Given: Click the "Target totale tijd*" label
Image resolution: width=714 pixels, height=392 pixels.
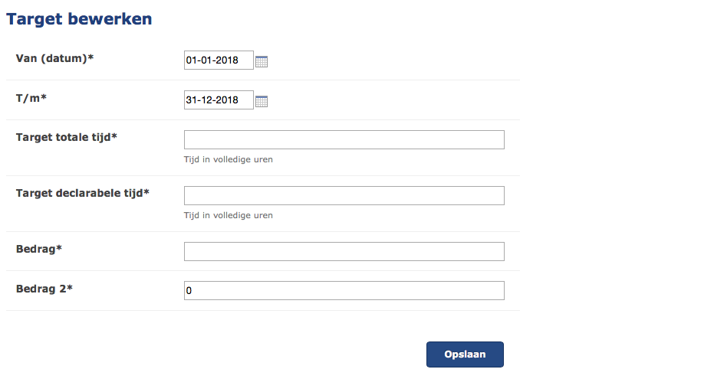Looking at the screenshot, I should tap(66, 137).
